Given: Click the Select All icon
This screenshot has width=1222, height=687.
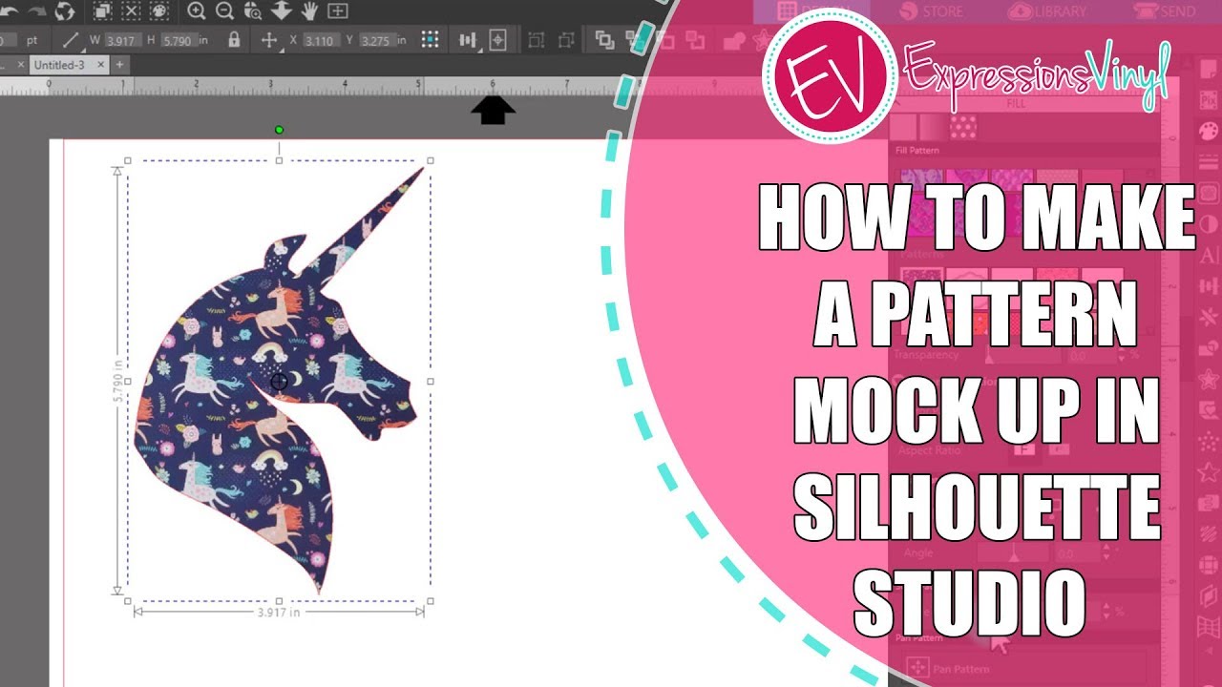Looking at the screenshot, I should pos(103,11).
